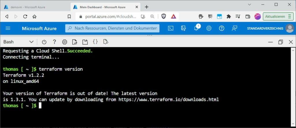This screenshot has width=296, height=128.
Task: Go to the browser home page
Action: 34,16
